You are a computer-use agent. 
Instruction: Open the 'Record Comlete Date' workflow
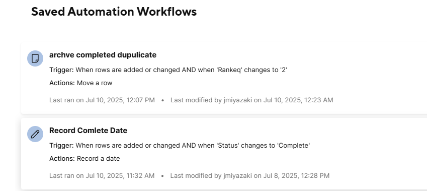tap(88, 131)
